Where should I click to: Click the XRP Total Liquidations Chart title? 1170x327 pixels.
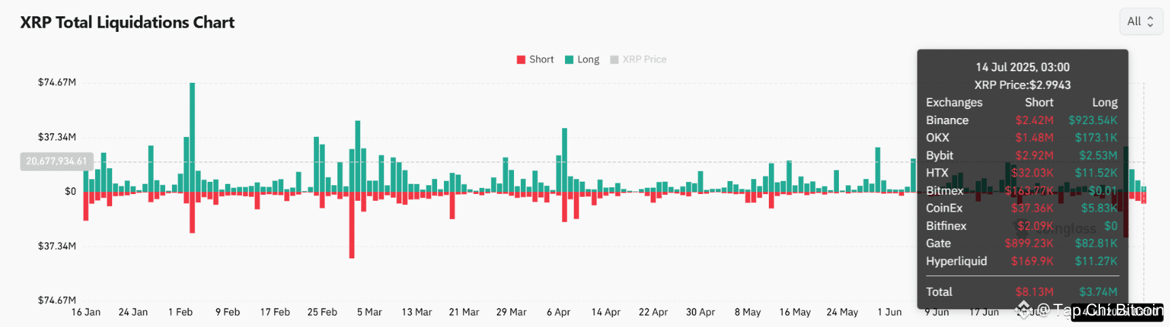pos(127,22)
